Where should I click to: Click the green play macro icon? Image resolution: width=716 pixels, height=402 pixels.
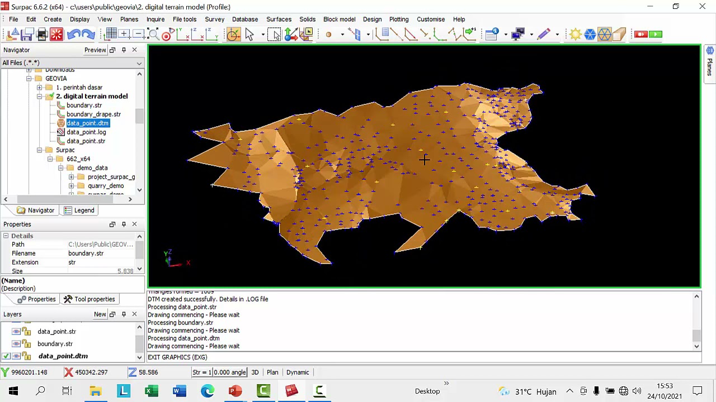[656, 35]
